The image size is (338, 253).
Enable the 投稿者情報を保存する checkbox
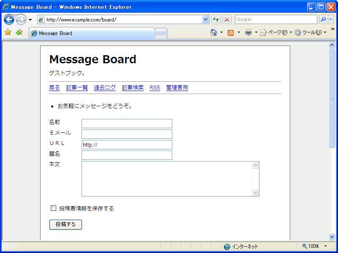point(53,208)
